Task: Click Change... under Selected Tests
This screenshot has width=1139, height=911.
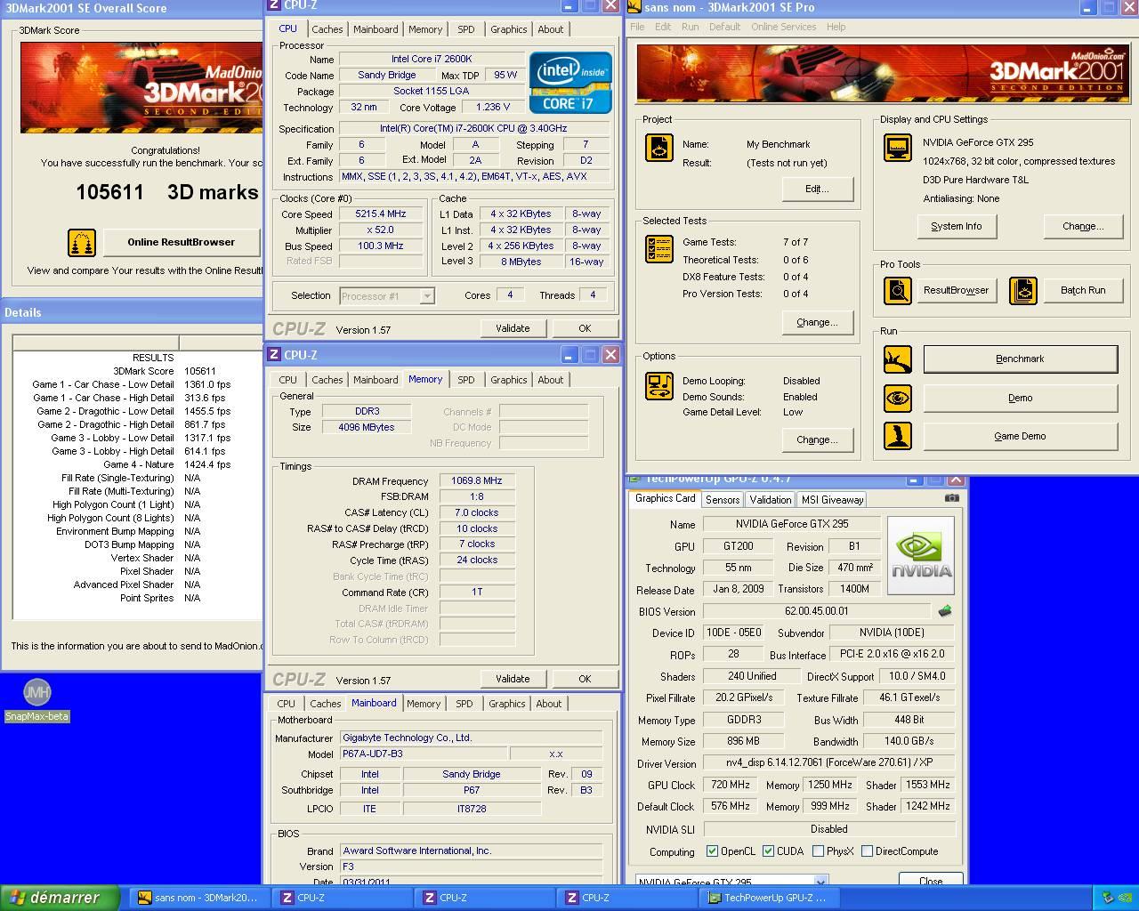Action: point(817,322)
